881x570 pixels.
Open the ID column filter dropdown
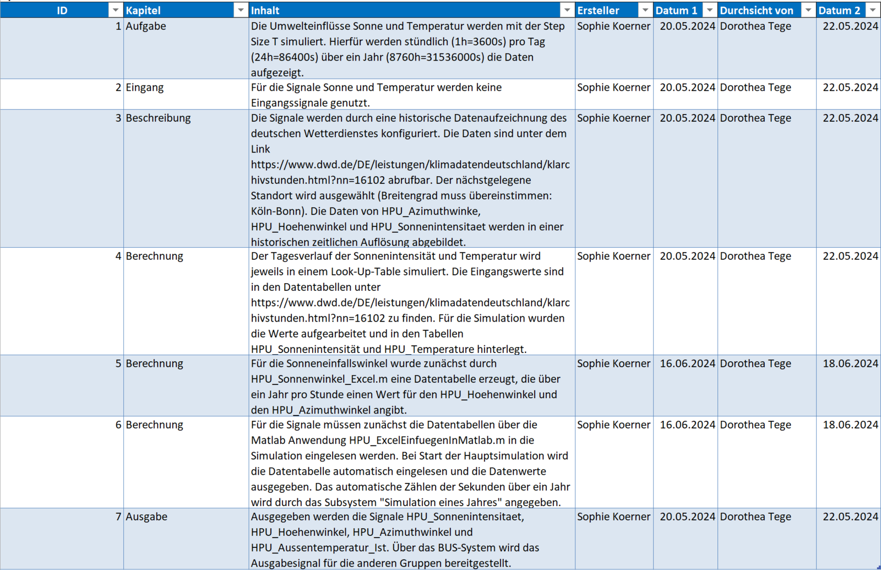(115, 10)
